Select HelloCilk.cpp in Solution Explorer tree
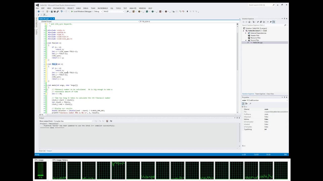The width and height of the screenshot is (323, 181). click(x=258, y=43)
